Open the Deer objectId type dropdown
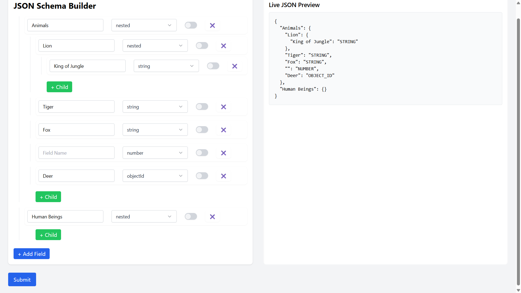The height and width of the screenshot is (293, 521). 155,176
